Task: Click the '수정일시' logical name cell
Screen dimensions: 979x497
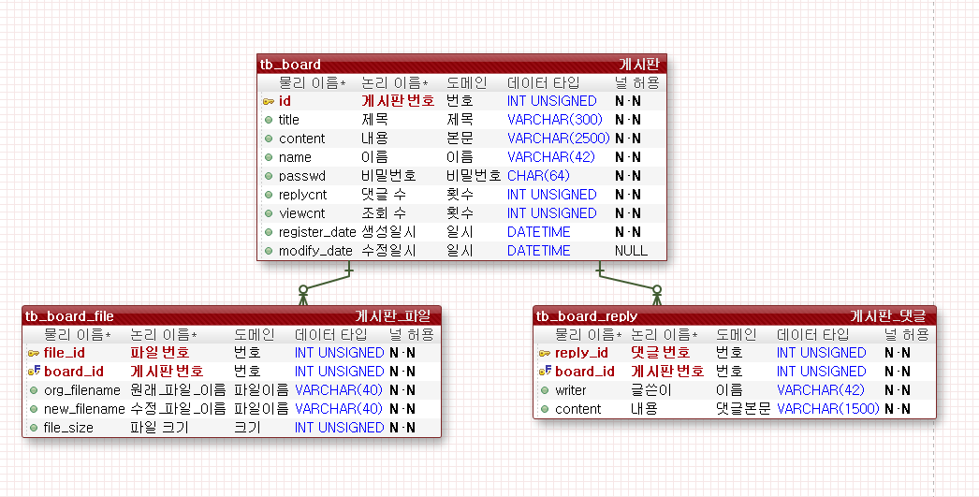Action: pyautogui.click(x=388, y=251)
